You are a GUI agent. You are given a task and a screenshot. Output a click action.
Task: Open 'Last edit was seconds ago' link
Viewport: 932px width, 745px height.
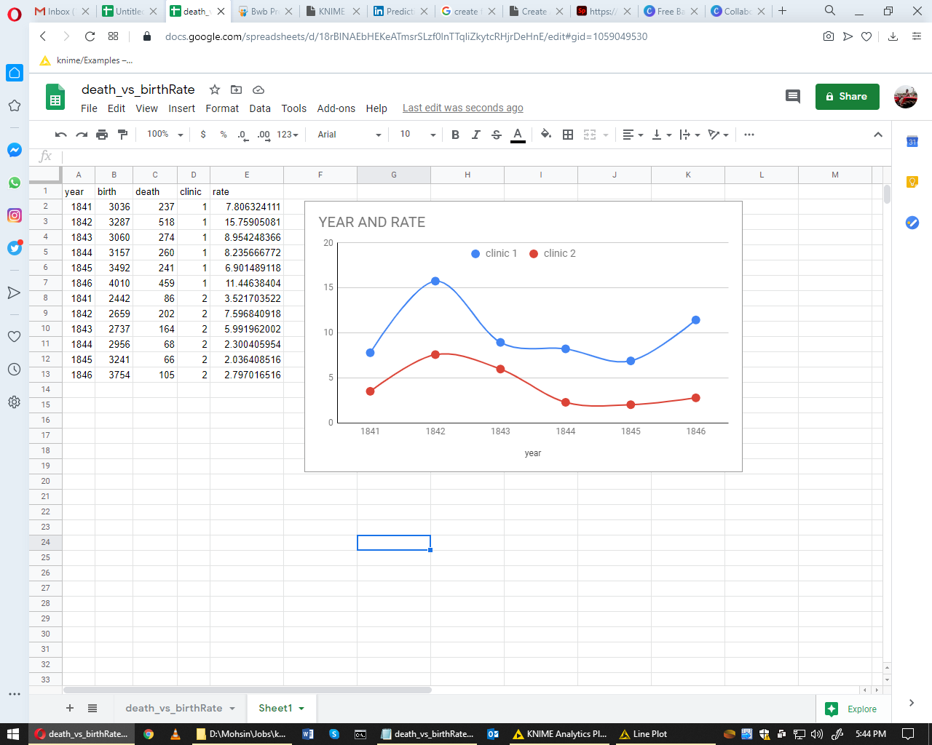coord(462,108)
